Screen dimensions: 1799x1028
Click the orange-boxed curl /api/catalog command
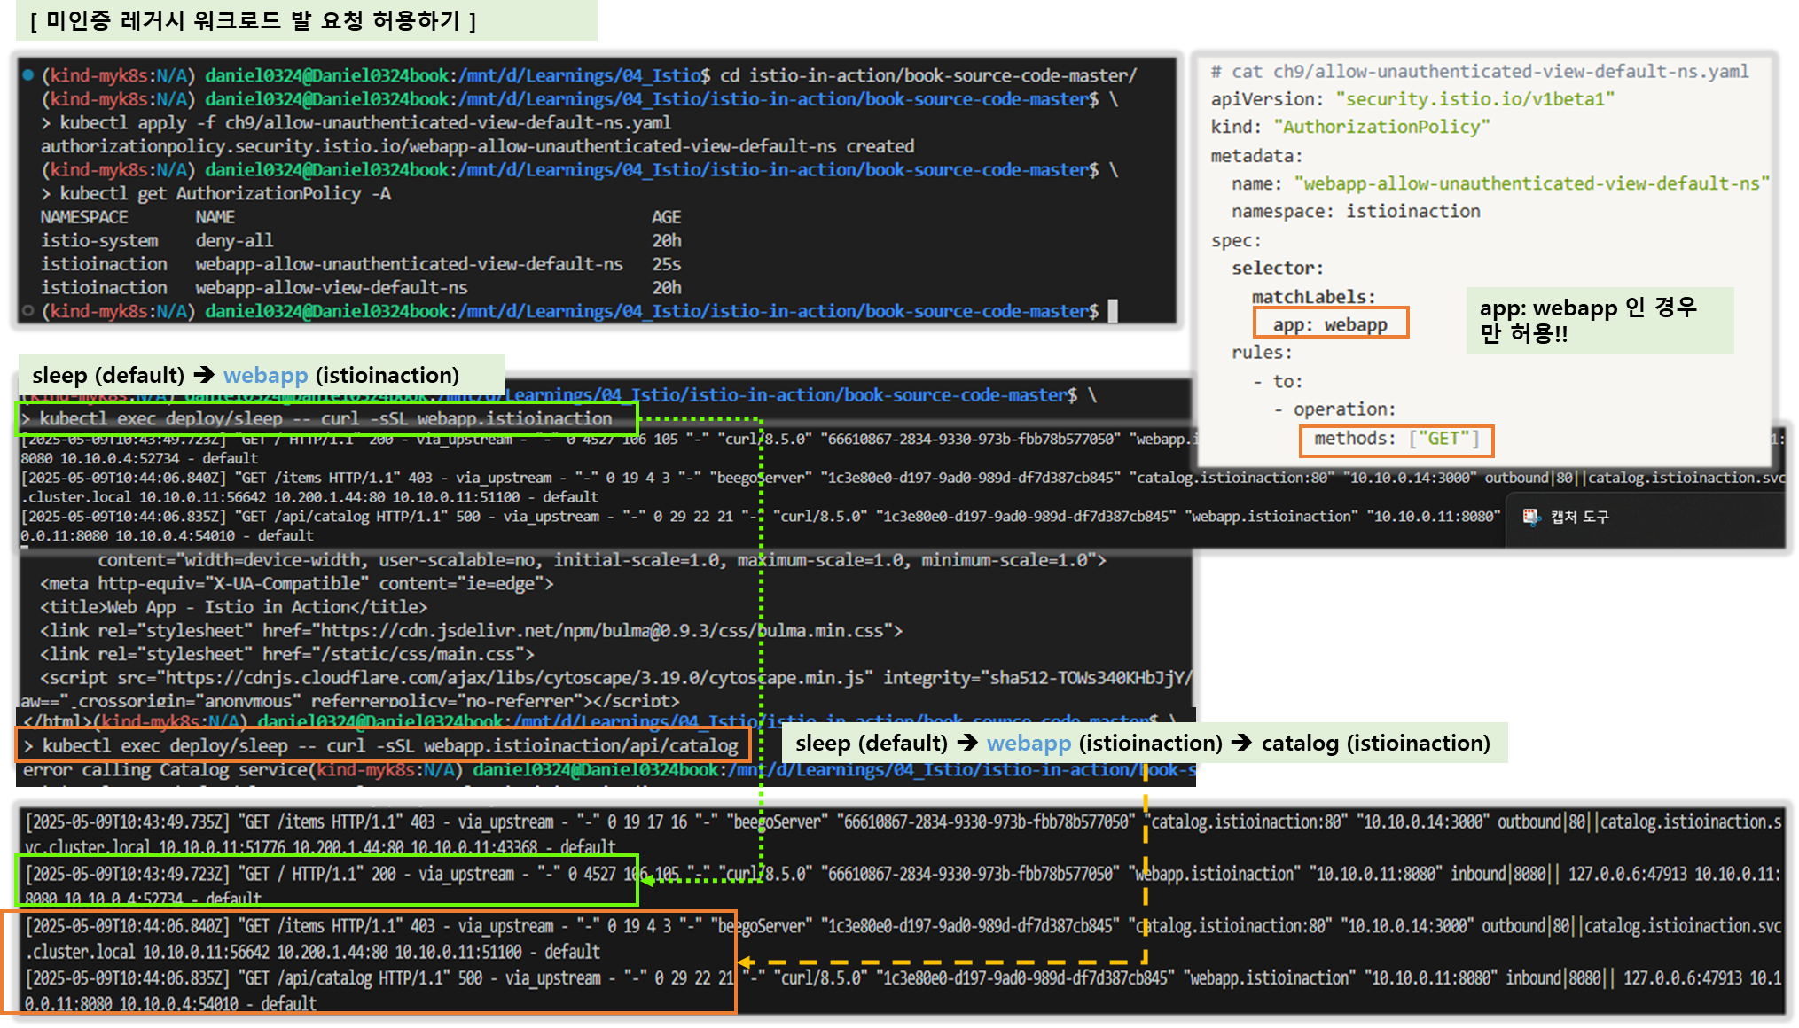(383, 745)
